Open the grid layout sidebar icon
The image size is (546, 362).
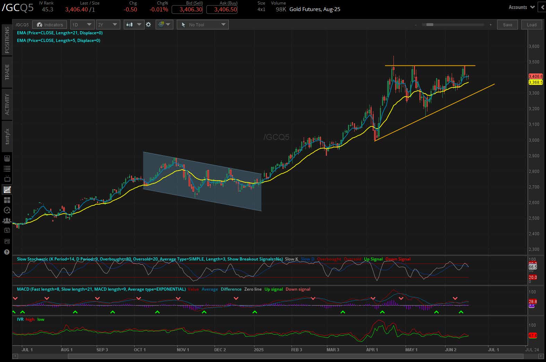pyautogui.click(x=7, y=200)
